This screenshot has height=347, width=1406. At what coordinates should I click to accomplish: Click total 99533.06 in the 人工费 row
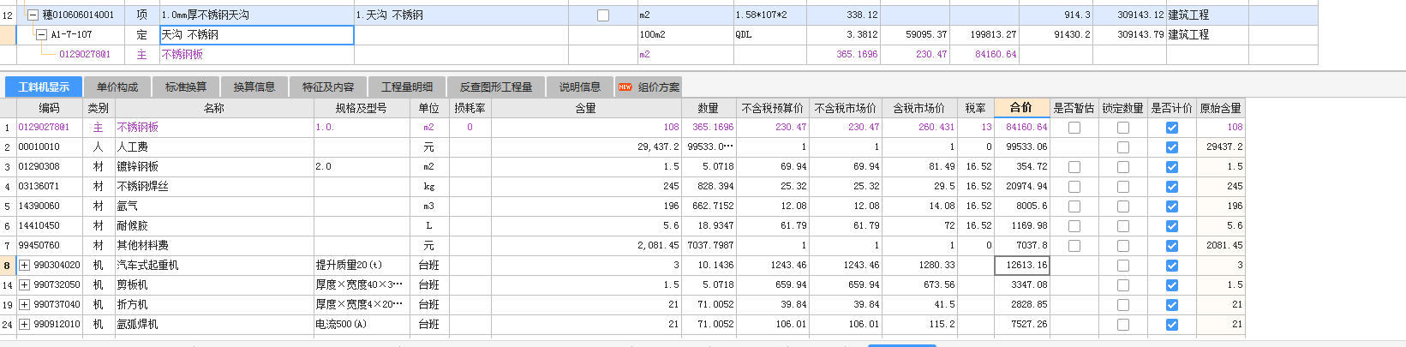[x=1026, y=147]
